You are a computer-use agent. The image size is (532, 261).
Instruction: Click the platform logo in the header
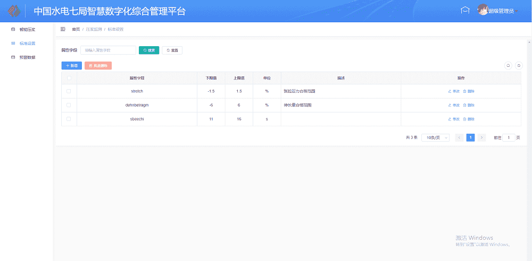pyautogui.click(x=14, y=11)
